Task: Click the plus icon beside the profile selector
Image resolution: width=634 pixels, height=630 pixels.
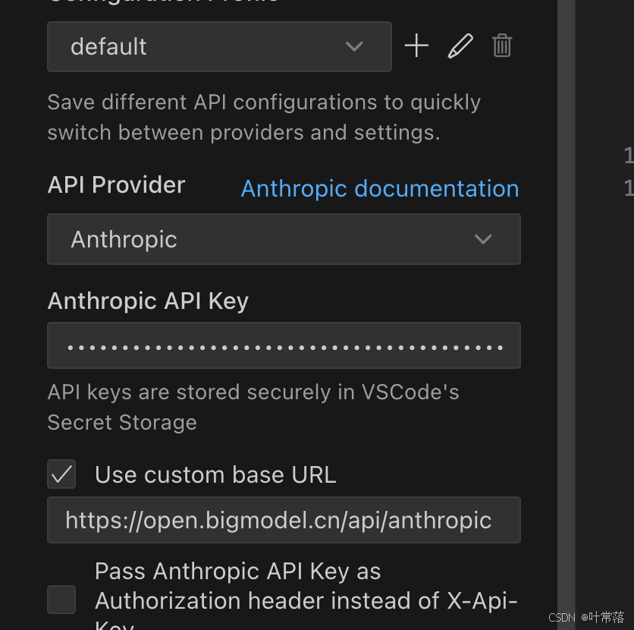Action: pos(416,46)
